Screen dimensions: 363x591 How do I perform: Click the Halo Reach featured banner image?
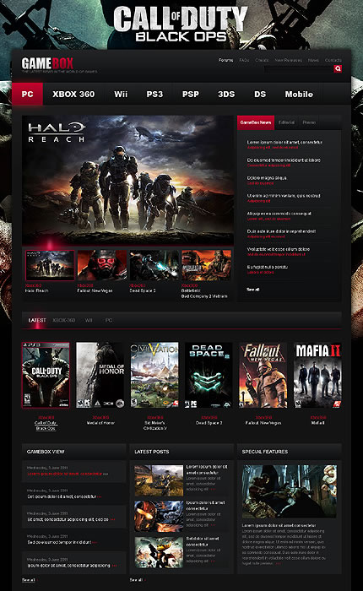127,180
